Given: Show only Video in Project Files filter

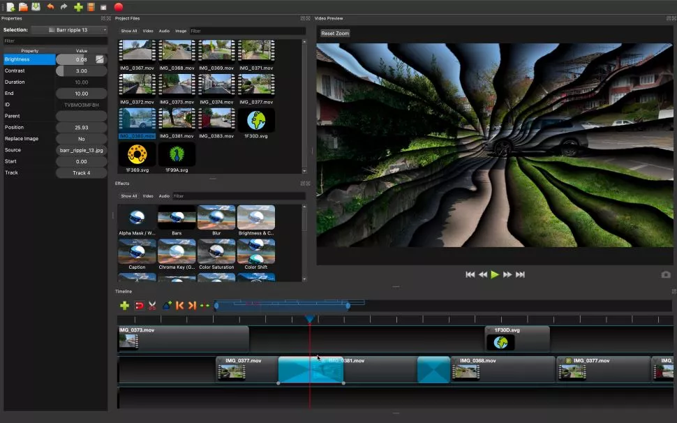Looking at the screenshot, I should pyautogui.click(x=148, y=31).
